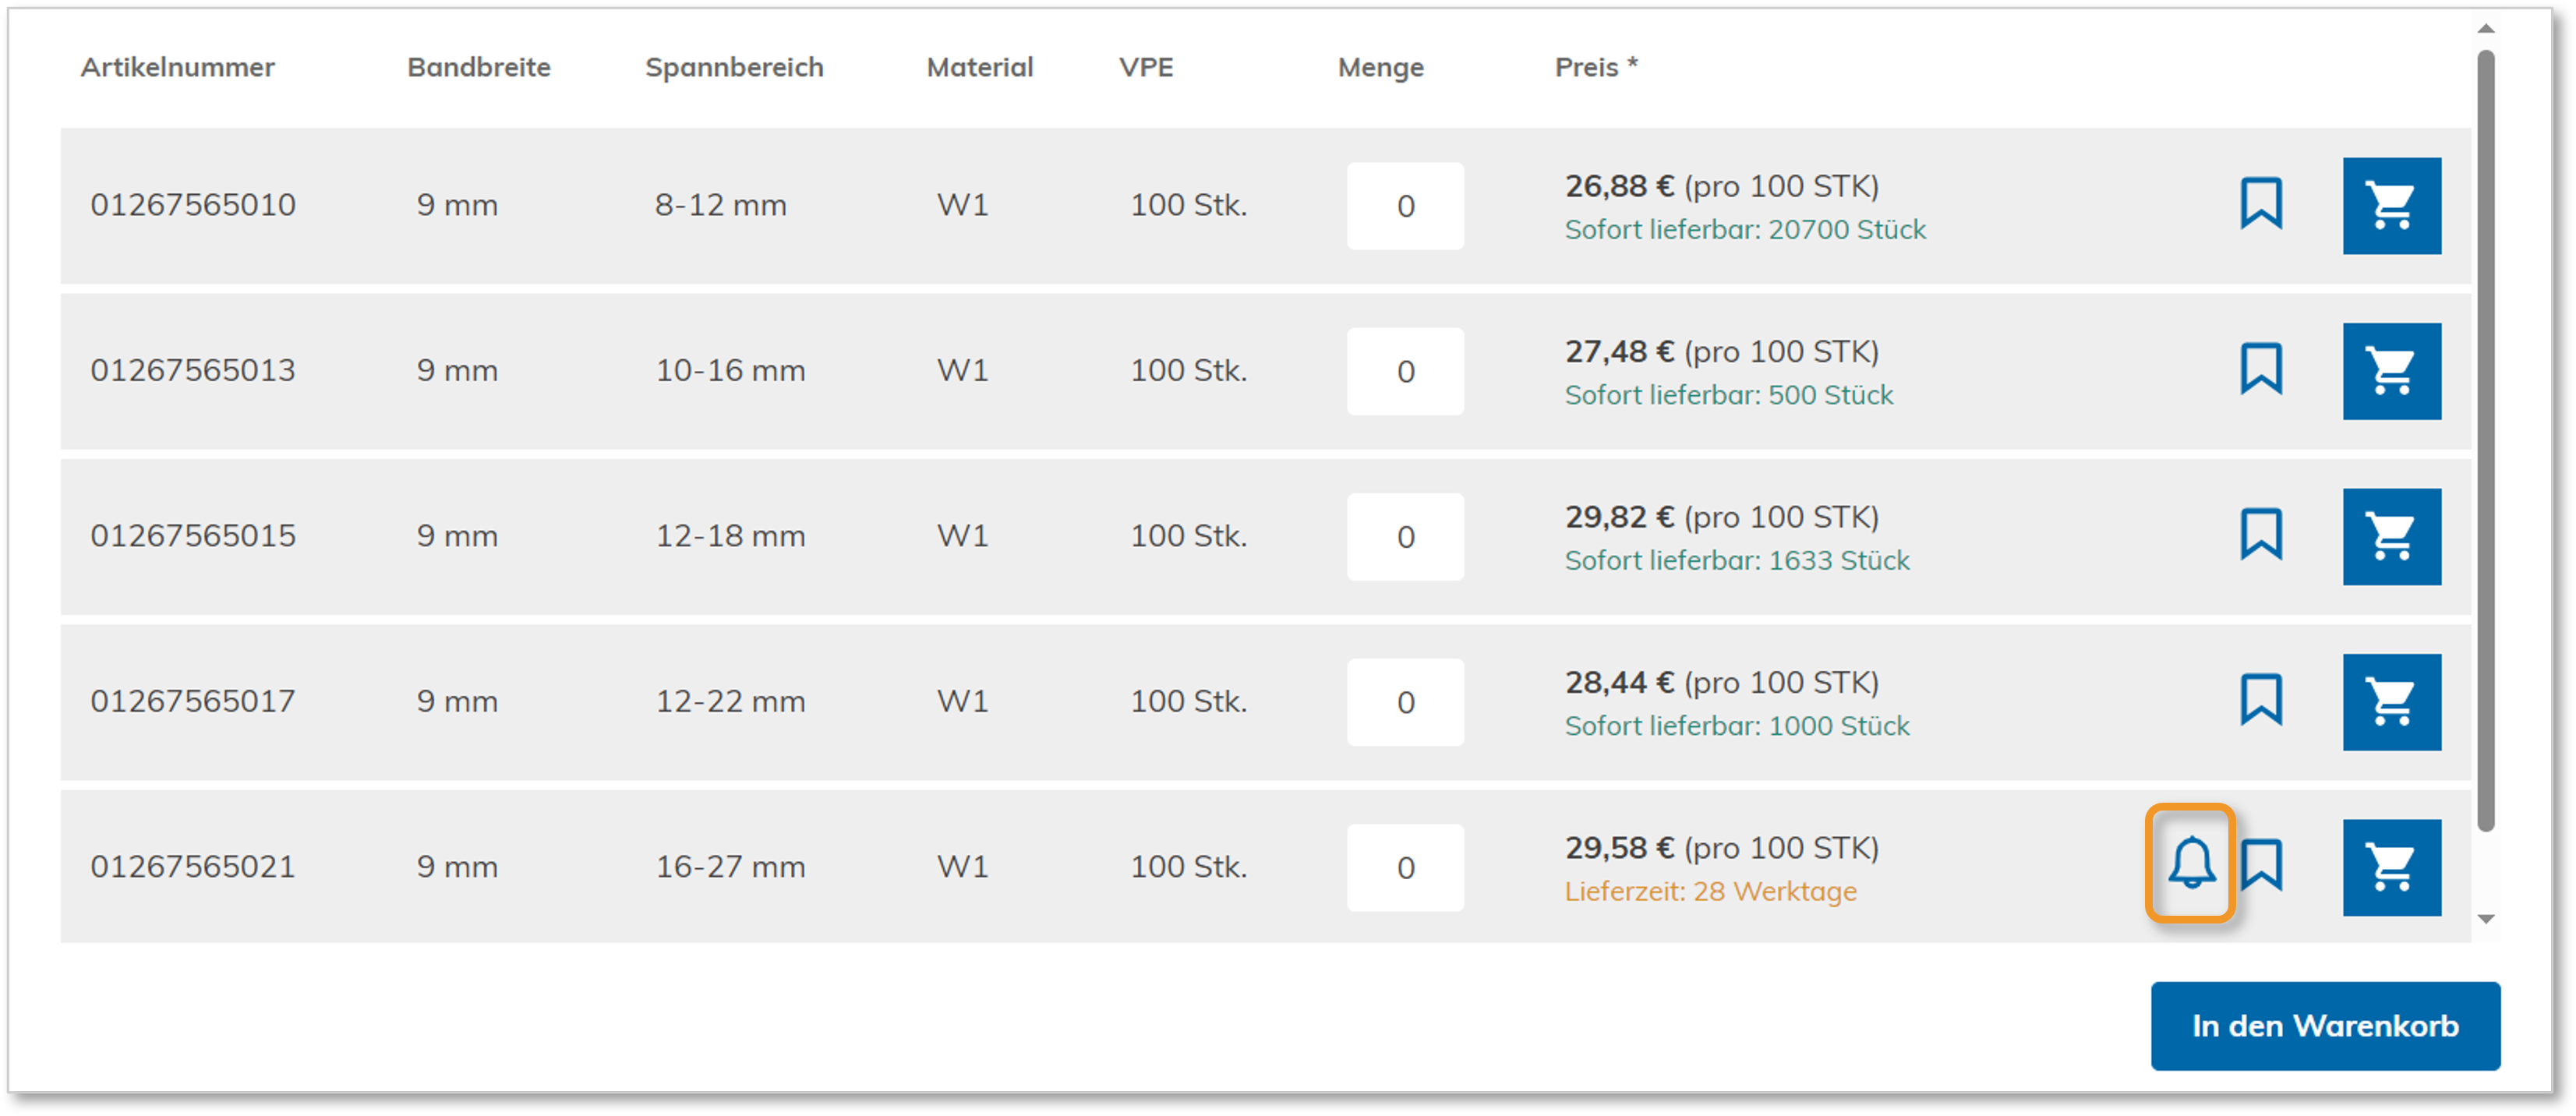The width and height of the screenshot is (2576, 1116).
Task: Click the Bandbreite column header
Action: click(479, 67)
